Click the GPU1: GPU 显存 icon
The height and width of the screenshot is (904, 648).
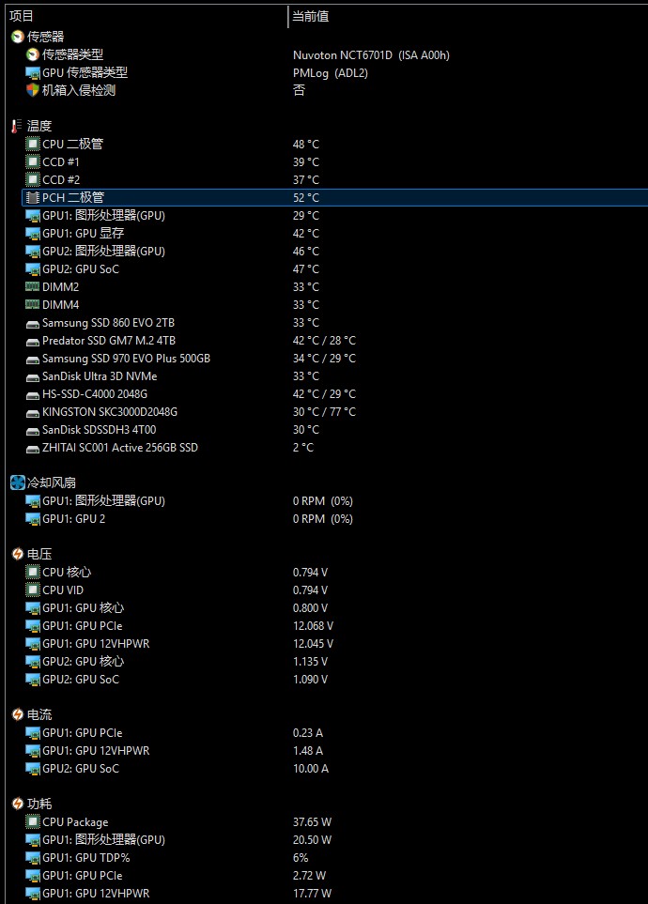point(33,234)
